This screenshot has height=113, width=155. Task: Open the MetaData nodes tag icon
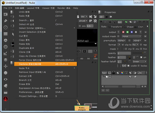coord(6,86)
